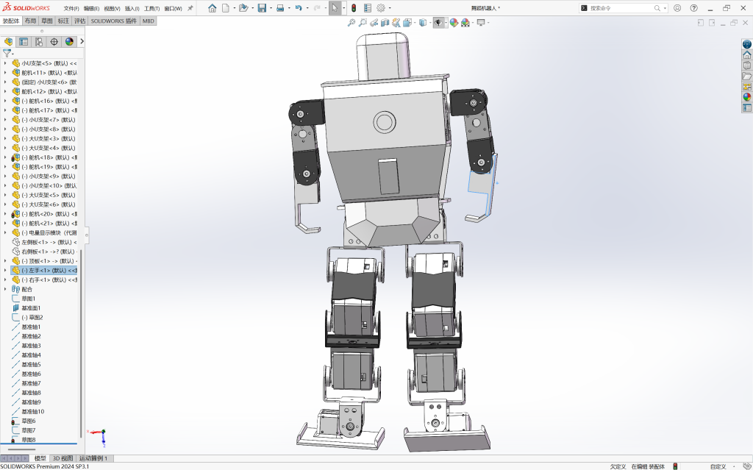Viewport: 753px width, 470px height.
Task: Click the Section View icon
Action: pyautogui.click(x=385, y=23)
